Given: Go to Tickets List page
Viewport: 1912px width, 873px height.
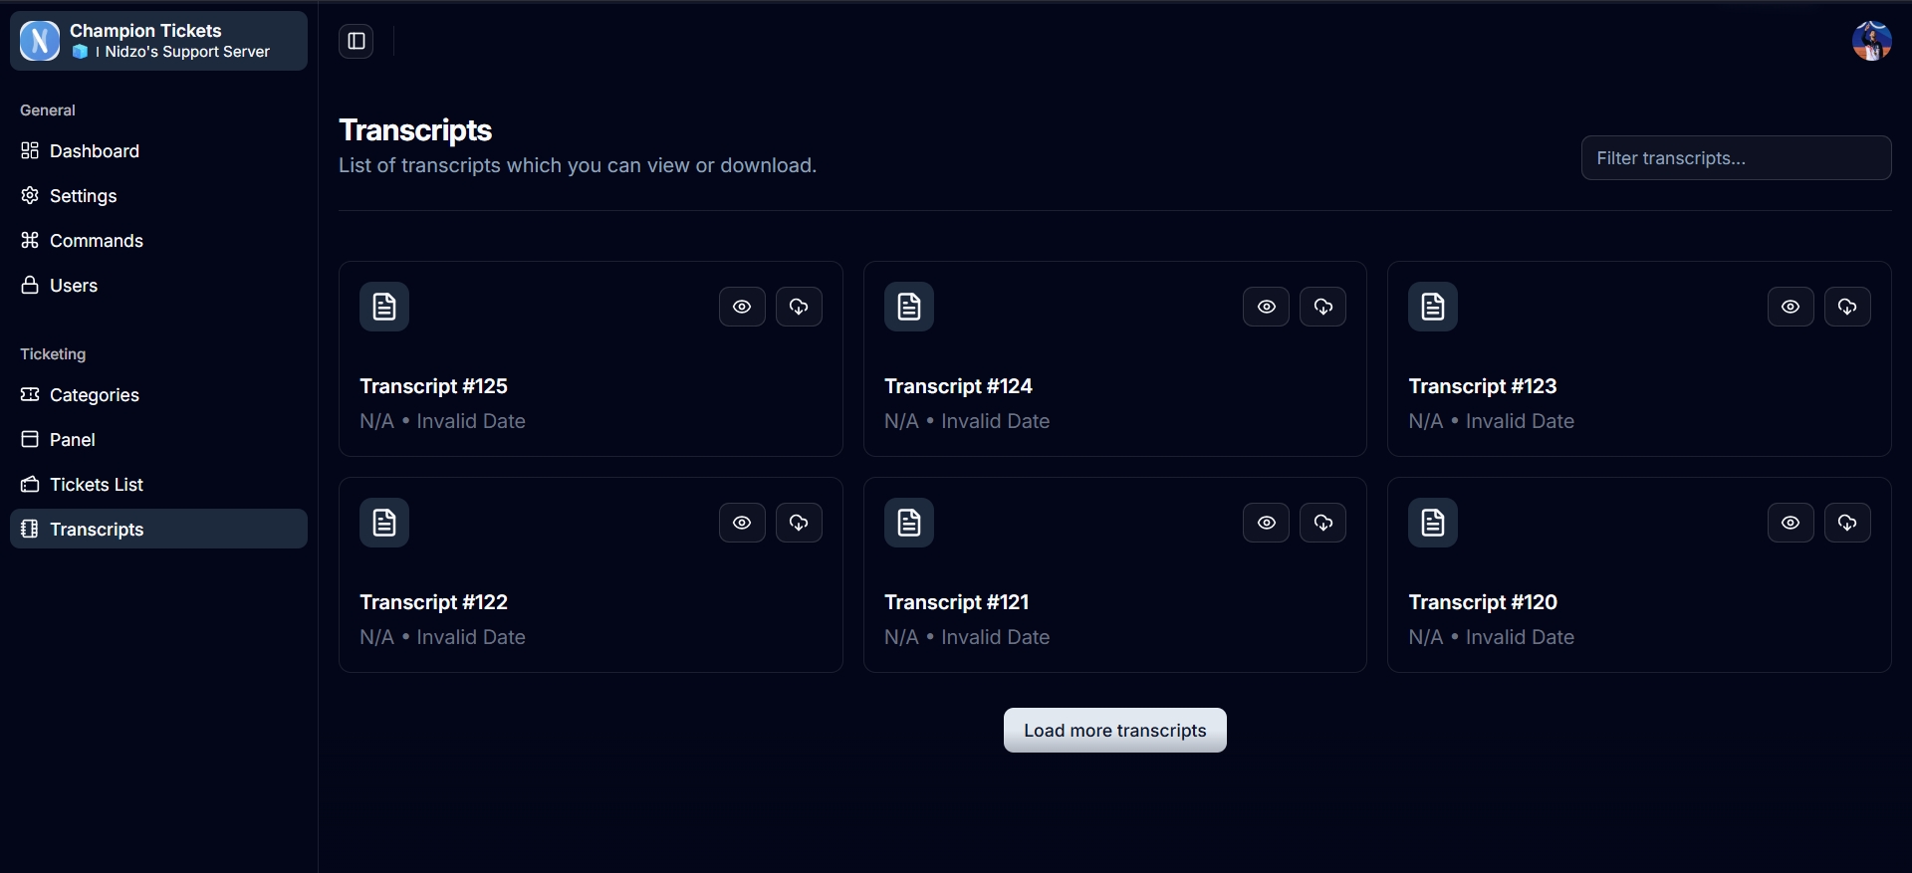Looking at the screenshot, I should point(97,485).
